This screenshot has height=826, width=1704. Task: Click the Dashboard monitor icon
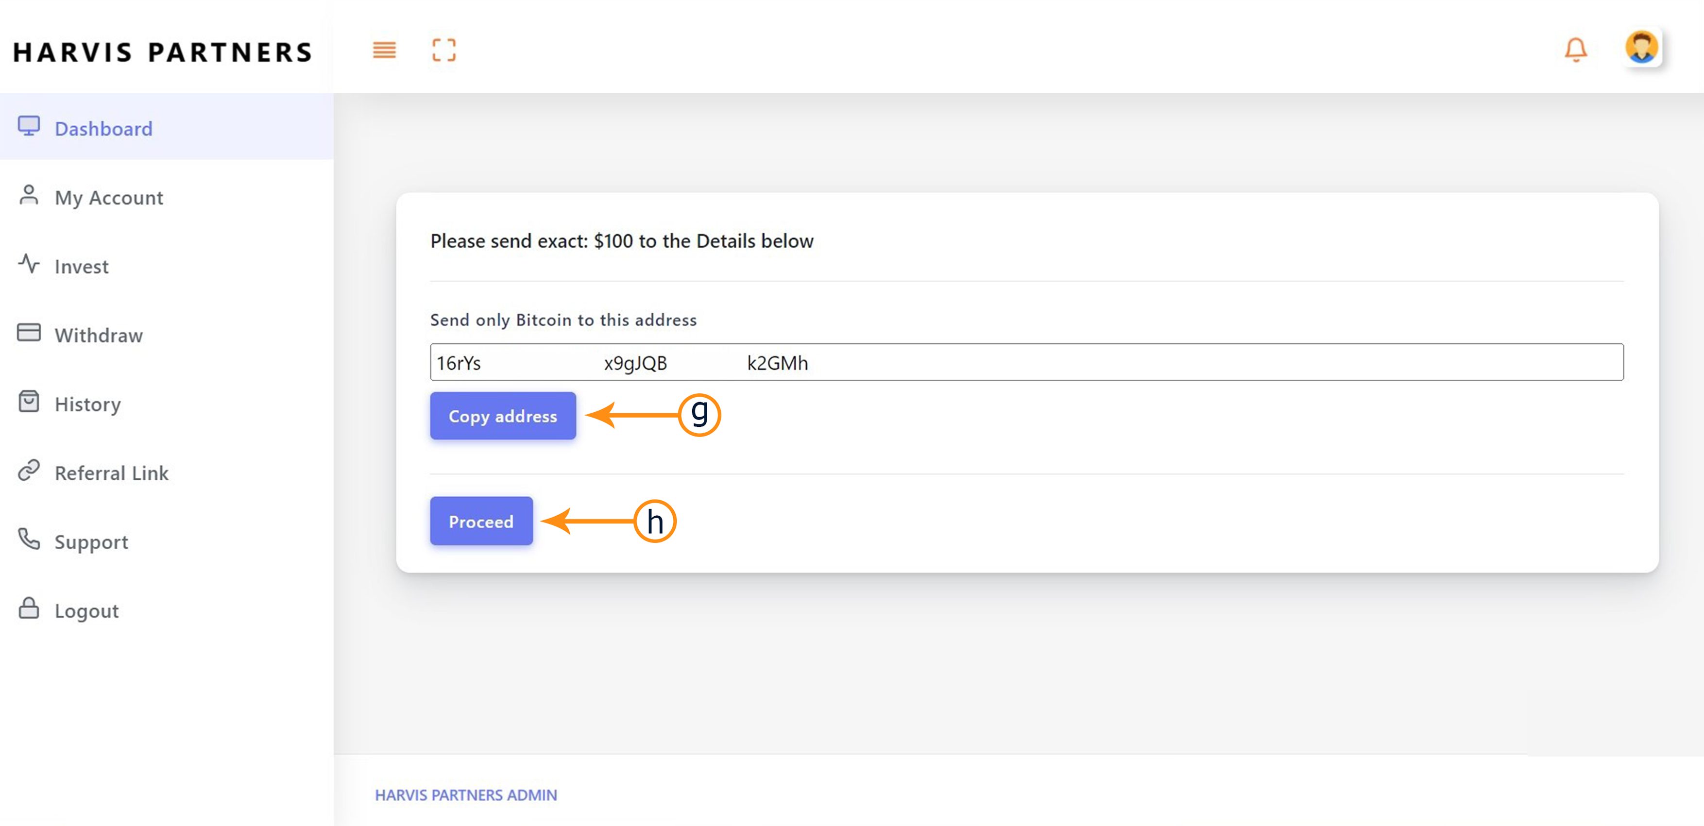click(29, 126)
